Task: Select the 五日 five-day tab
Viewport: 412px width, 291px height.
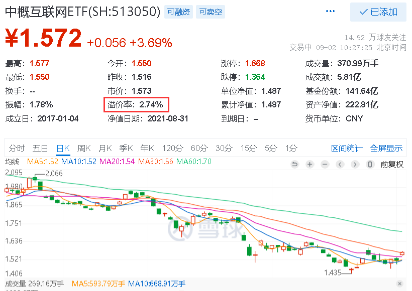Action: pyautogui.click(x=40, y=148)
